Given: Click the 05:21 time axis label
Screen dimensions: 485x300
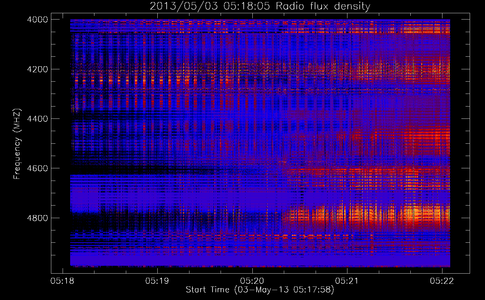Looking at the screenshot, I should (347, 281).
